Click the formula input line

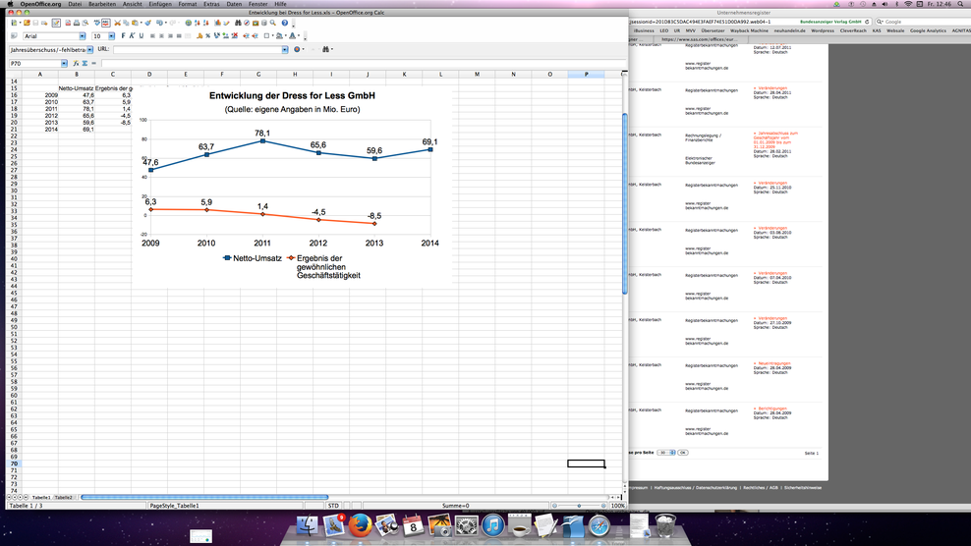[x=363, y=64]
